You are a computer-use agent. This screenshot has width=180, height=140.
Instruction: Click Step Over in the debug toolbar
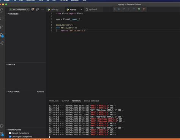point(124,9)
